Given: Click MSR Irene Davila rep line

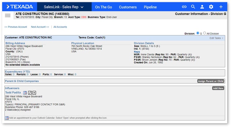Looking at the screenshot, I should tap(163, 54).
